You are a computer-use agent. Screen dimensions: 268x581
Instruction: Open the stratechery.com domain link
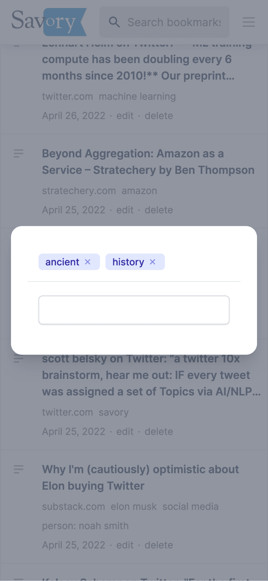79,191
